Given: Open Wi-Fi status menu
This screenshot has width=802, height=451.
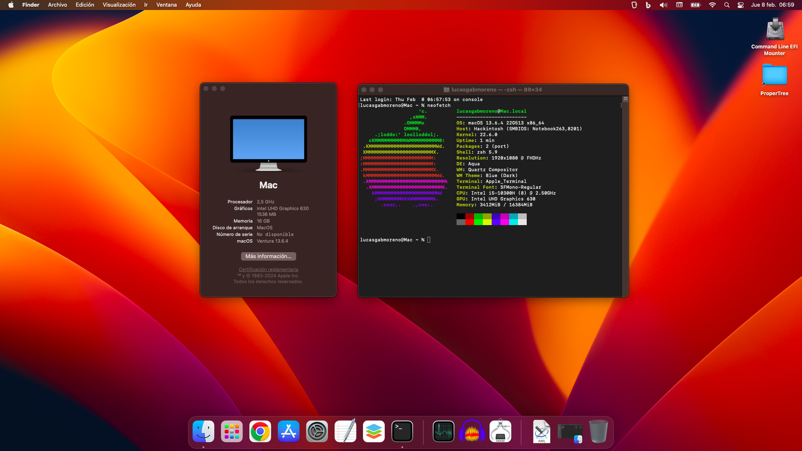Looking at the screenshot, I should coord(712,5).
